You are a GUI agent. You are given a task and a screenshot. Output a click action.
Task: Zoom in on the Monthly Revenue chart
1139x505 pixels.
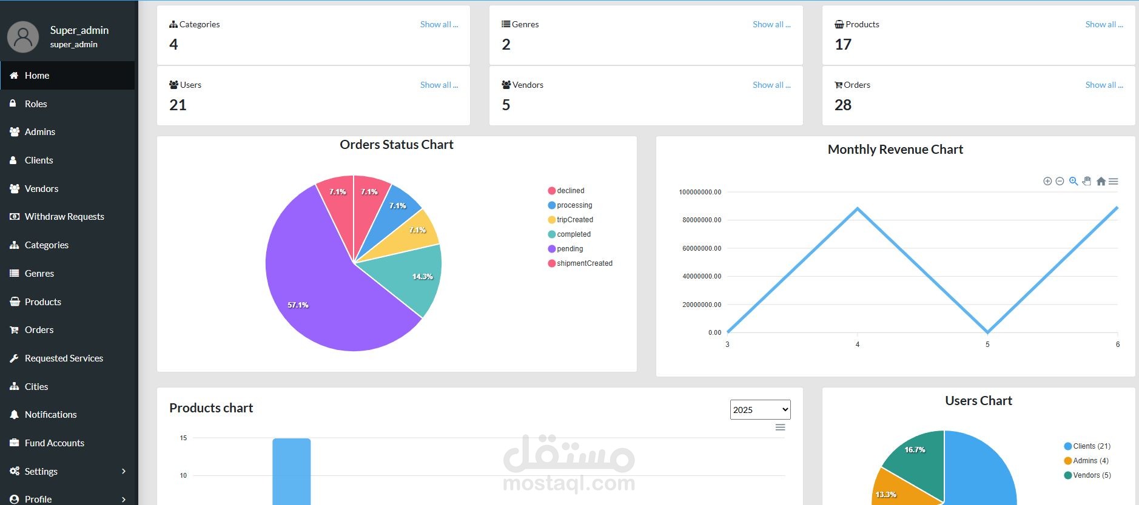pos(1047,181)
